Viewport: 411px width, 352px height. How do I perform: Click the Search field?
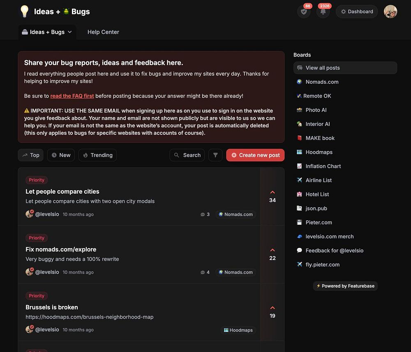click(x=187, y=155)
